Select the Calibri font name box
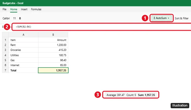Viewport: 191px width, 110px height. tap(6, 18)
